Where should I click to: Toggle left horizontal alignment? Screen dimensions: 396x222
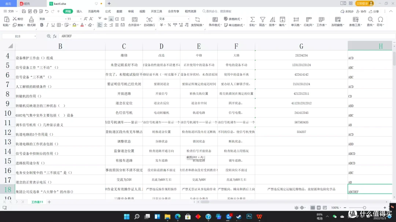pyautogui.click(x=100, y=25)
